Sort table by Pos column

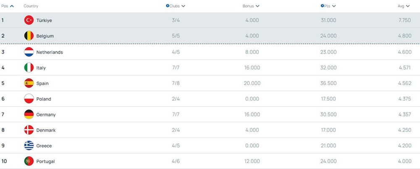7,6
